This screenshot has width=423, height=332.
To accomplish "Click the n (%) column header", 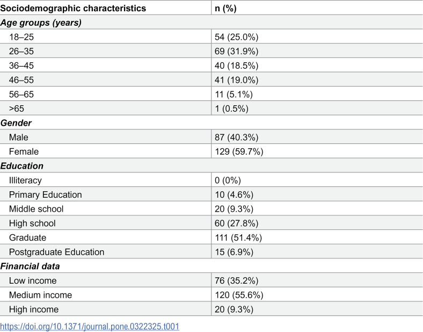I will tap(225, 9).
